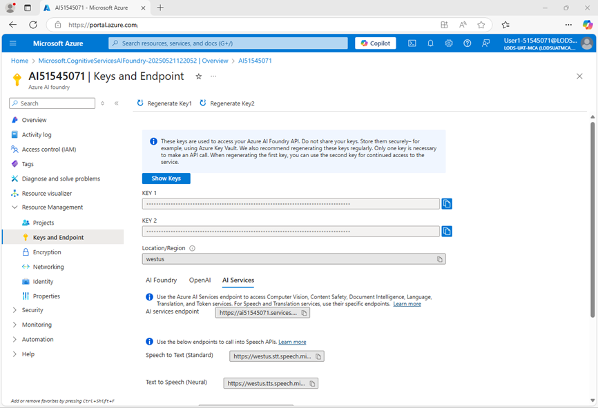598x408 pixels.
Task: Open a new browser tab
Action: click(160, 8)
